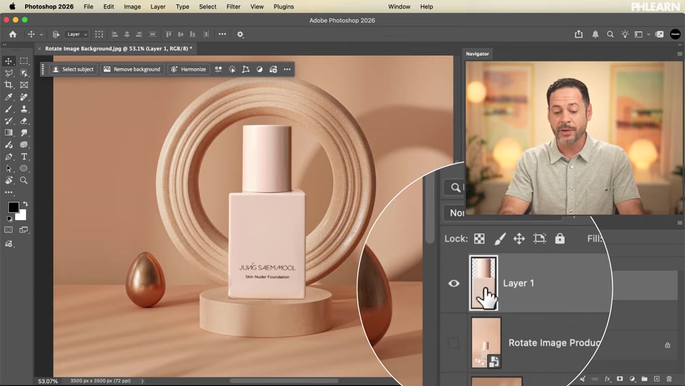Show the Rotate Image Product layer visibility box
Image resolution: width=685 pixels, height=386 pixels.
point(453,343)
